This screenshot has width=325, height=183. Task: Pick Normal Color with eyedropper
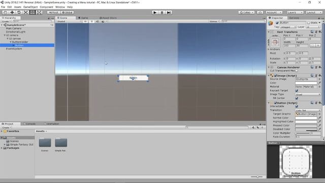pyautogui.click(x=319, y=117)
